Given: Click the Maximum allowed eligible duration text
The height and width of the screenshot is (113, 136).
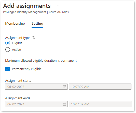Looking at the screenshot, I should coord(41,61).
